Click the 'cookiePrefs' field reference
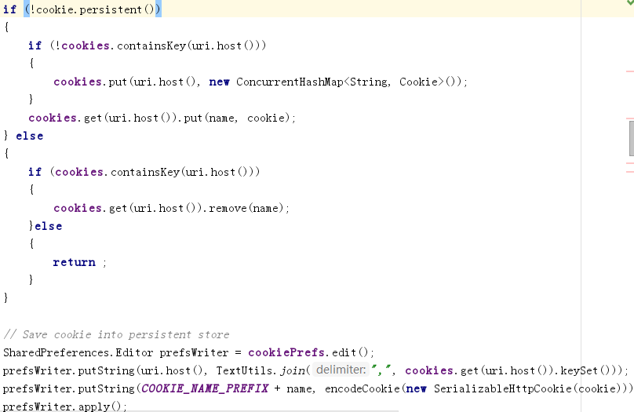The width and height of the screenshot is (634, 412). pyautogui.click(x=286, y=352)
